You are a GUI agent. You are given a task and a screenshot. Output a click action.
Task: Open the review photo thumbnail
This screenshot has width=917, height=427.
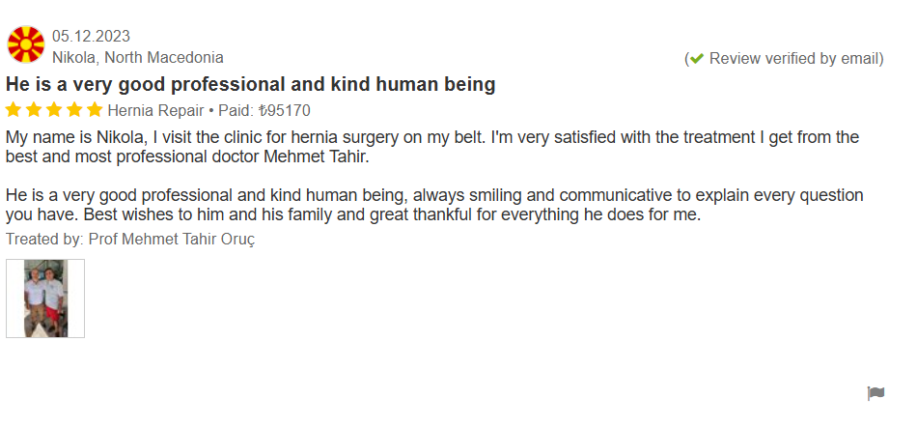(x=45, y=299)
